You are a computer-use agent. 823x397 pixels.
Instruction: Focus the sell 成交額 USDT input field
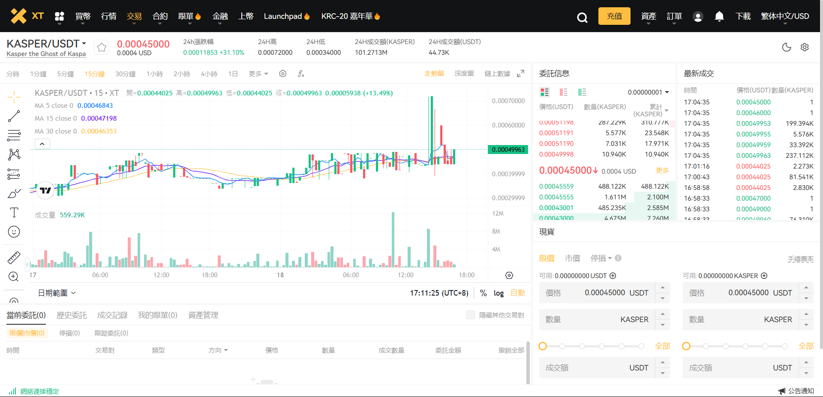coord(741,367)
